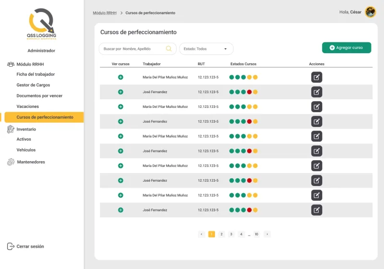This screenshot has height=269, width=384.
Task: Expand courses for fourth María Del Pilar row
Action: coord(120,166)
